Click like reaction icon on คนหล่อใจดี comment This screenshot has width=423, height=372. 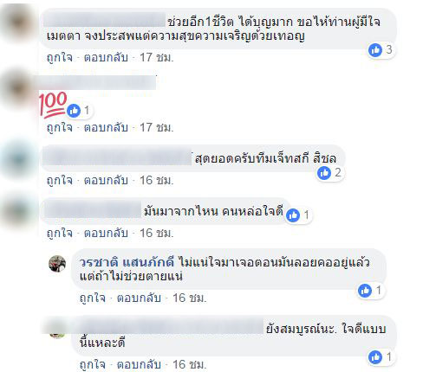(293, 215)
